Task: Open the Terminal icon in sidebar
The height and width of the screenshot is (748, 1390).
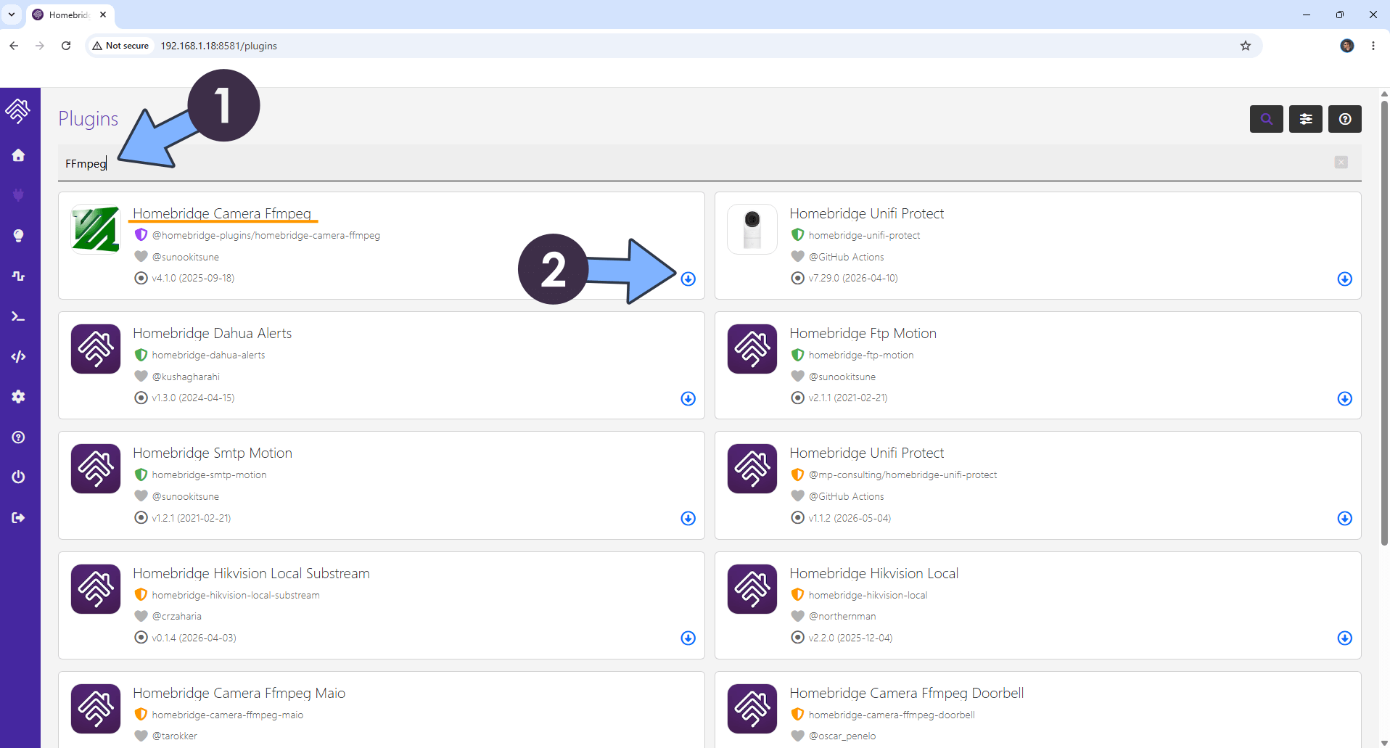Action: click(x=18, y=316)
